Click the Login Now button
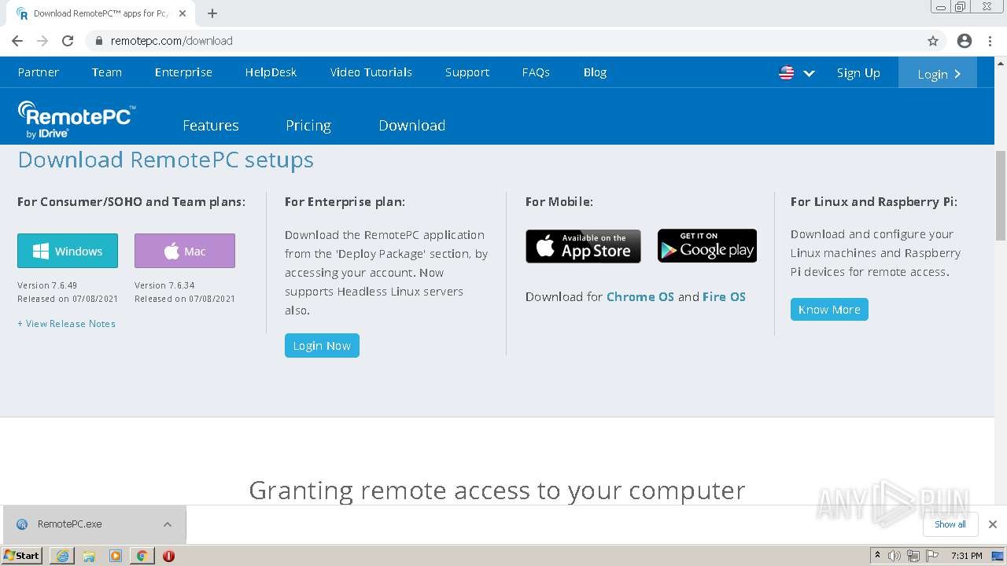The width and height of the screenshot is (1007, 566). click(x=322, y=346)
